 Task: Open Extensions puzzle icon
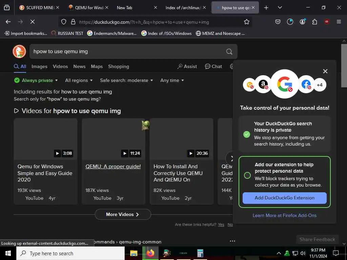(x=314, y=22)
